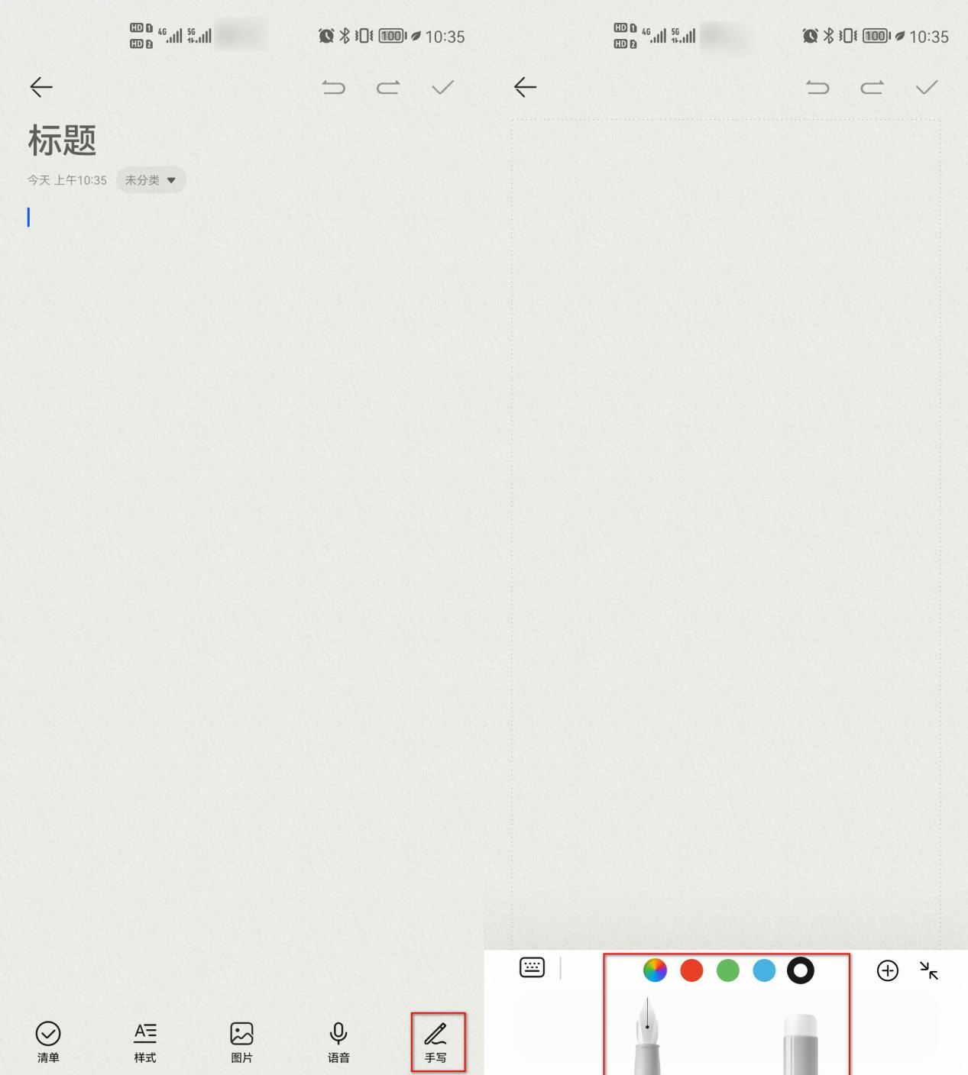Image resolution: width=968 pixels, height=1075 pixels.
Task: Tap the 标题 title field
Action: tap(62, 140)
